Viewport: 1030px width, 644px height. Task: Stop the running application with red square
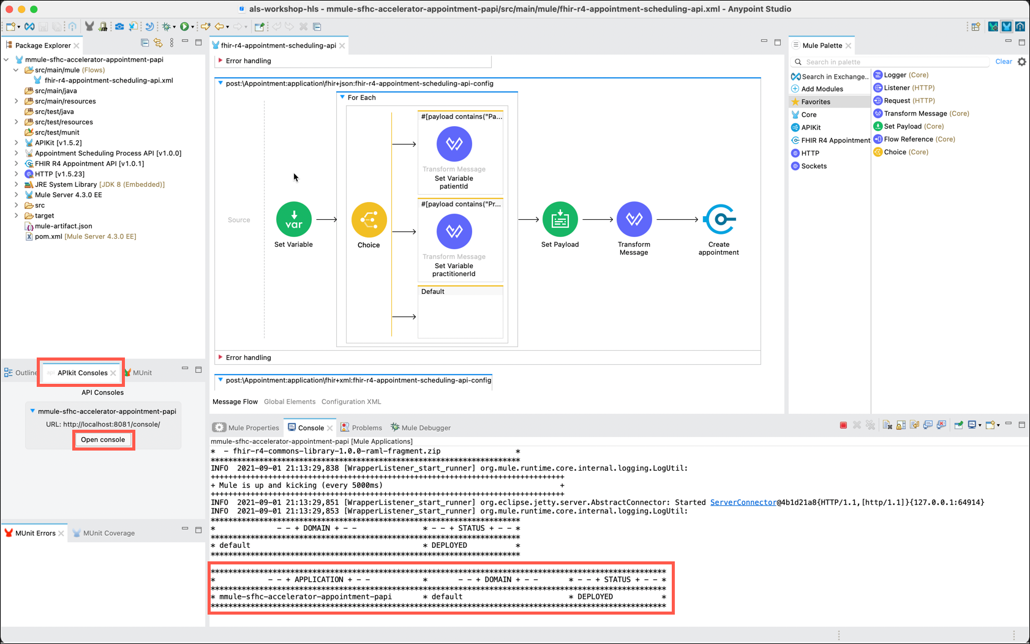843,425
